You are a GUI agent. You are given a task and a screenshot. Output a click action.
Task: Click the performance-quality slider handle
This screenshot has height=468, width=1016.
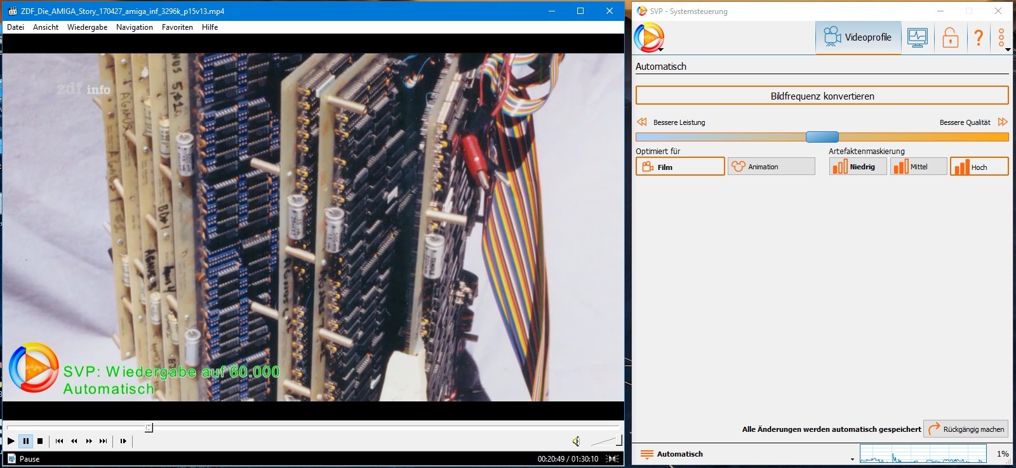click(x=822, y=137)
